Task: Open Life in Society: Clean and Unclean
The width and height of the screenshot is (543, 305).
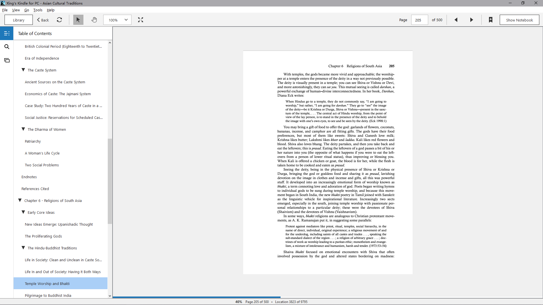Action: 63,260
